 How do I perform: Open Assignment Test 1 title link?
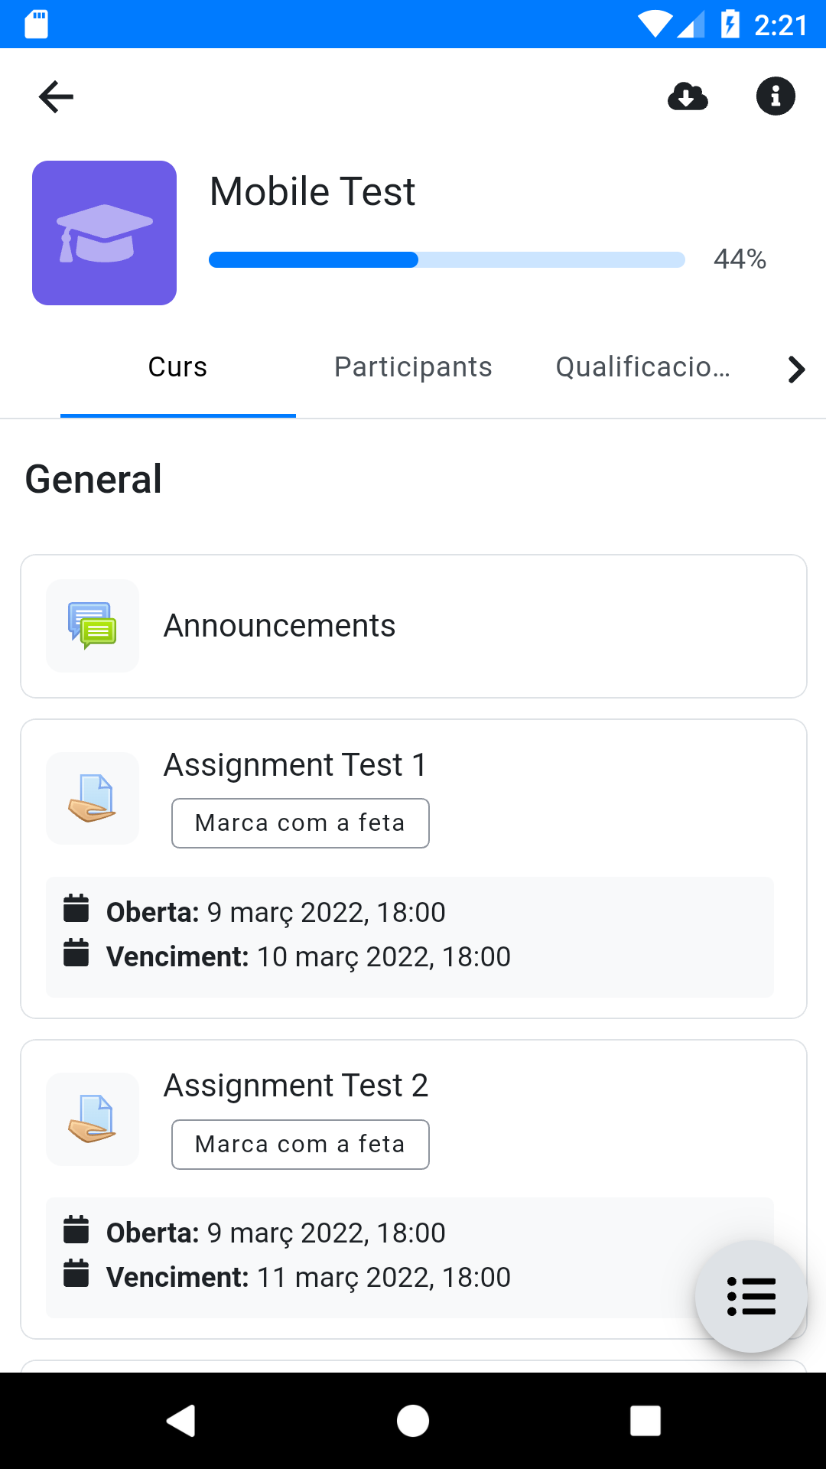(x=295, y=765)
